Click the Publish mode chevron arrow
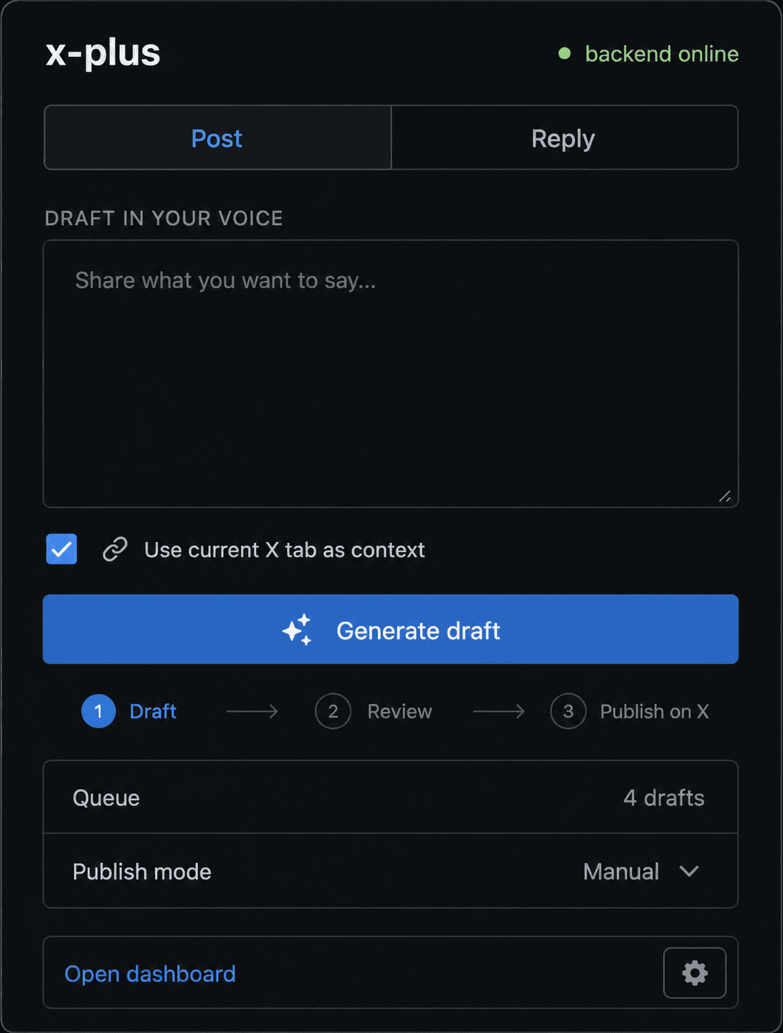This screenshot has height=1033, width=783. pos(689,871)
